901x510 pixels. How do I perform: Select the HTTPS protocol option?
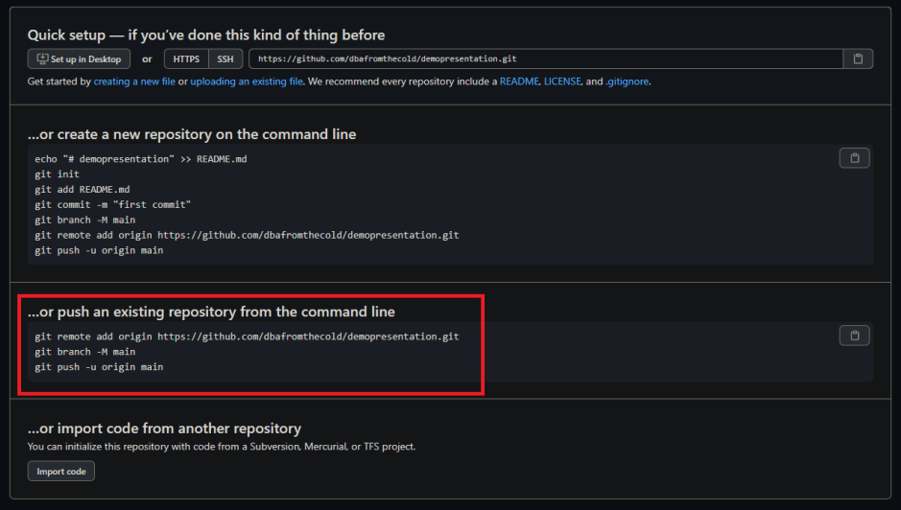coord(186,59)
